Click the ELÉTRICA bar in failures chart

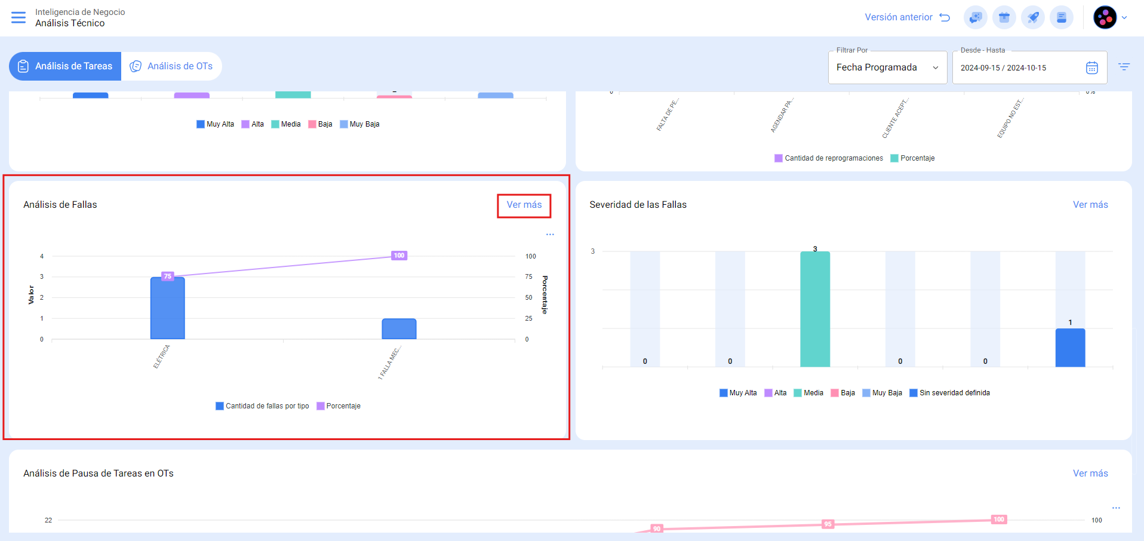coord(167,308)
